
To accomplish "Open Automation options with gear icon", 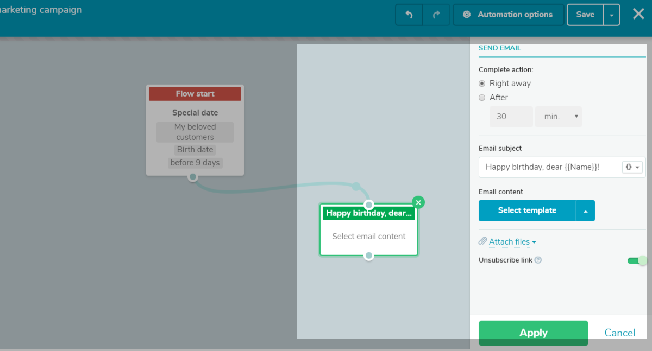I will click(x=509, y=15).
